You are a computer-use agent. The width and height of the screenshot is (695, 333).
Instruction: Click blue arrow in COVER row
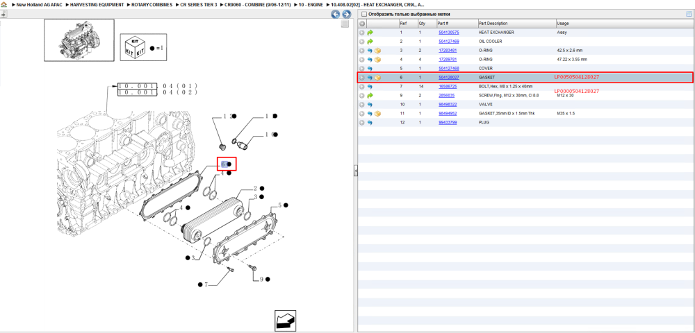coord(370,69)
